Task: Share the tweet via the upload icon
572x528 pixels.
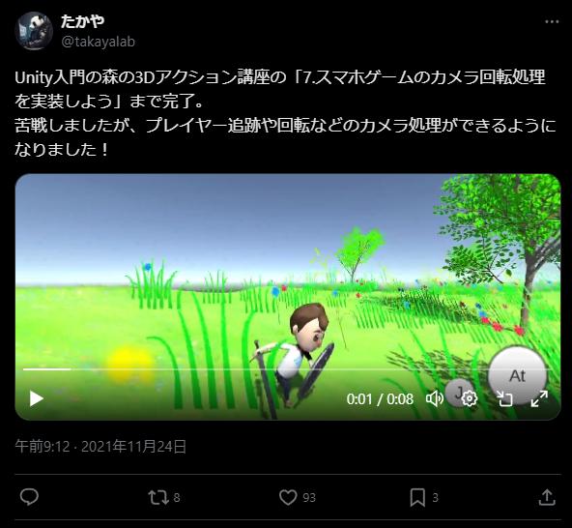Action: (x=547, y=497)
